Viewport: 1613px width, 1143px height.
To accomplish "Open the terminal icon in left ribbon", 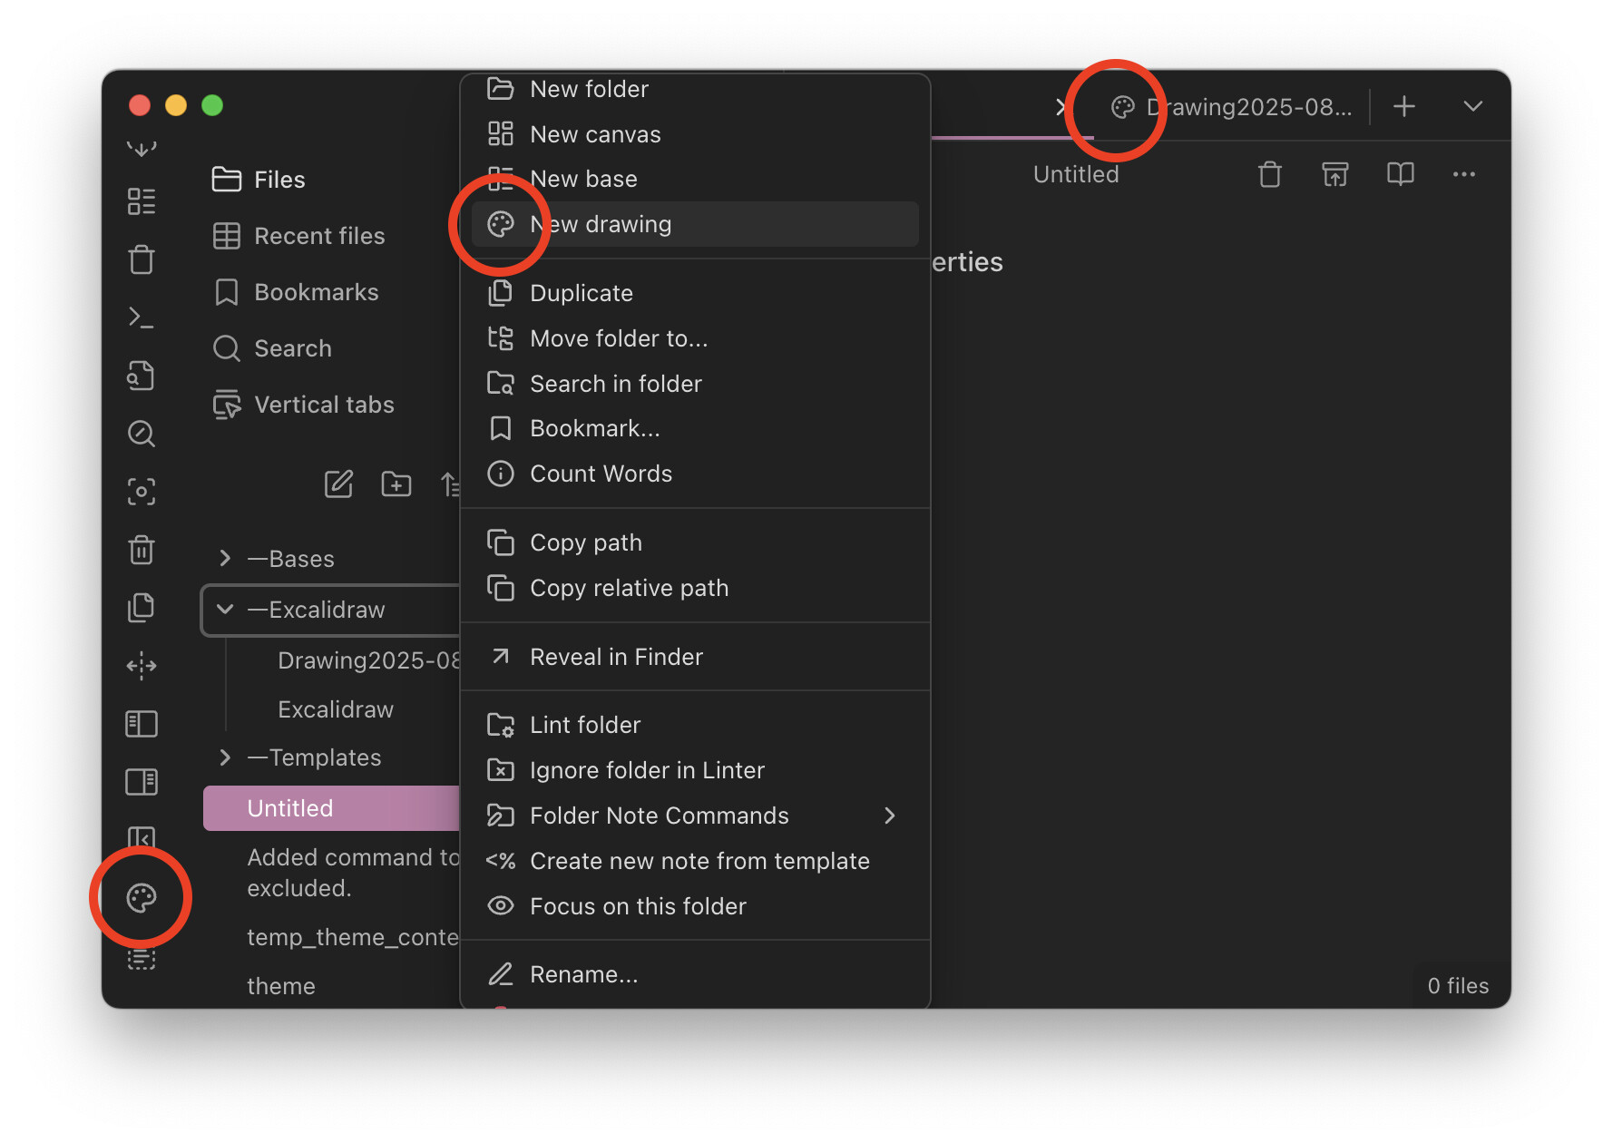I will pos(142,317).
